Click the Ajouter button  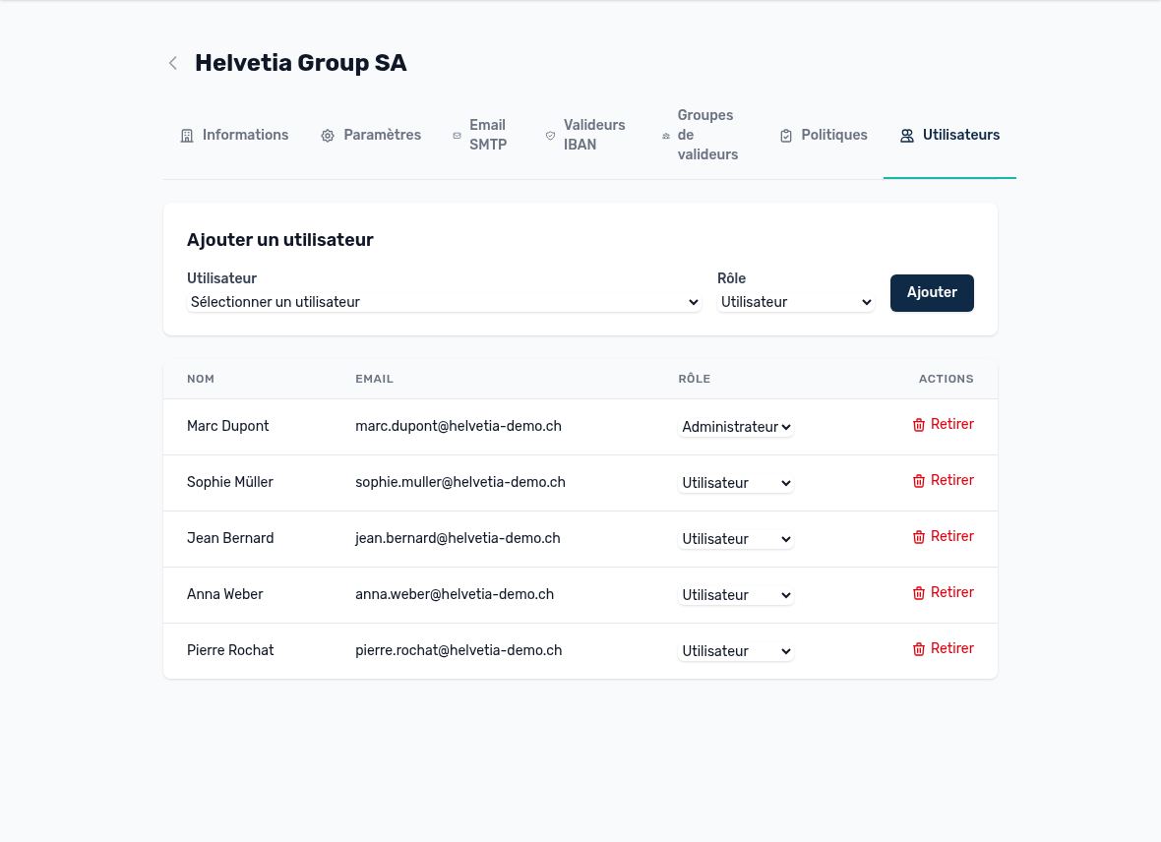932,292
